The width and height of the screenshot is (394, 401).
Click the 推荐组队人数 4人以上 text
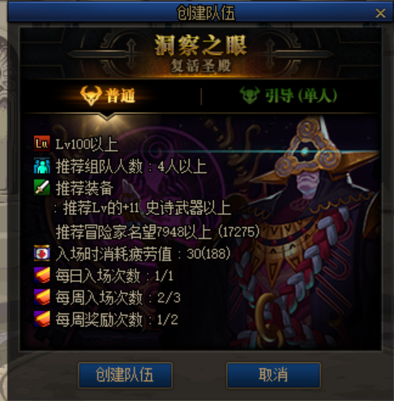(131, 166)
